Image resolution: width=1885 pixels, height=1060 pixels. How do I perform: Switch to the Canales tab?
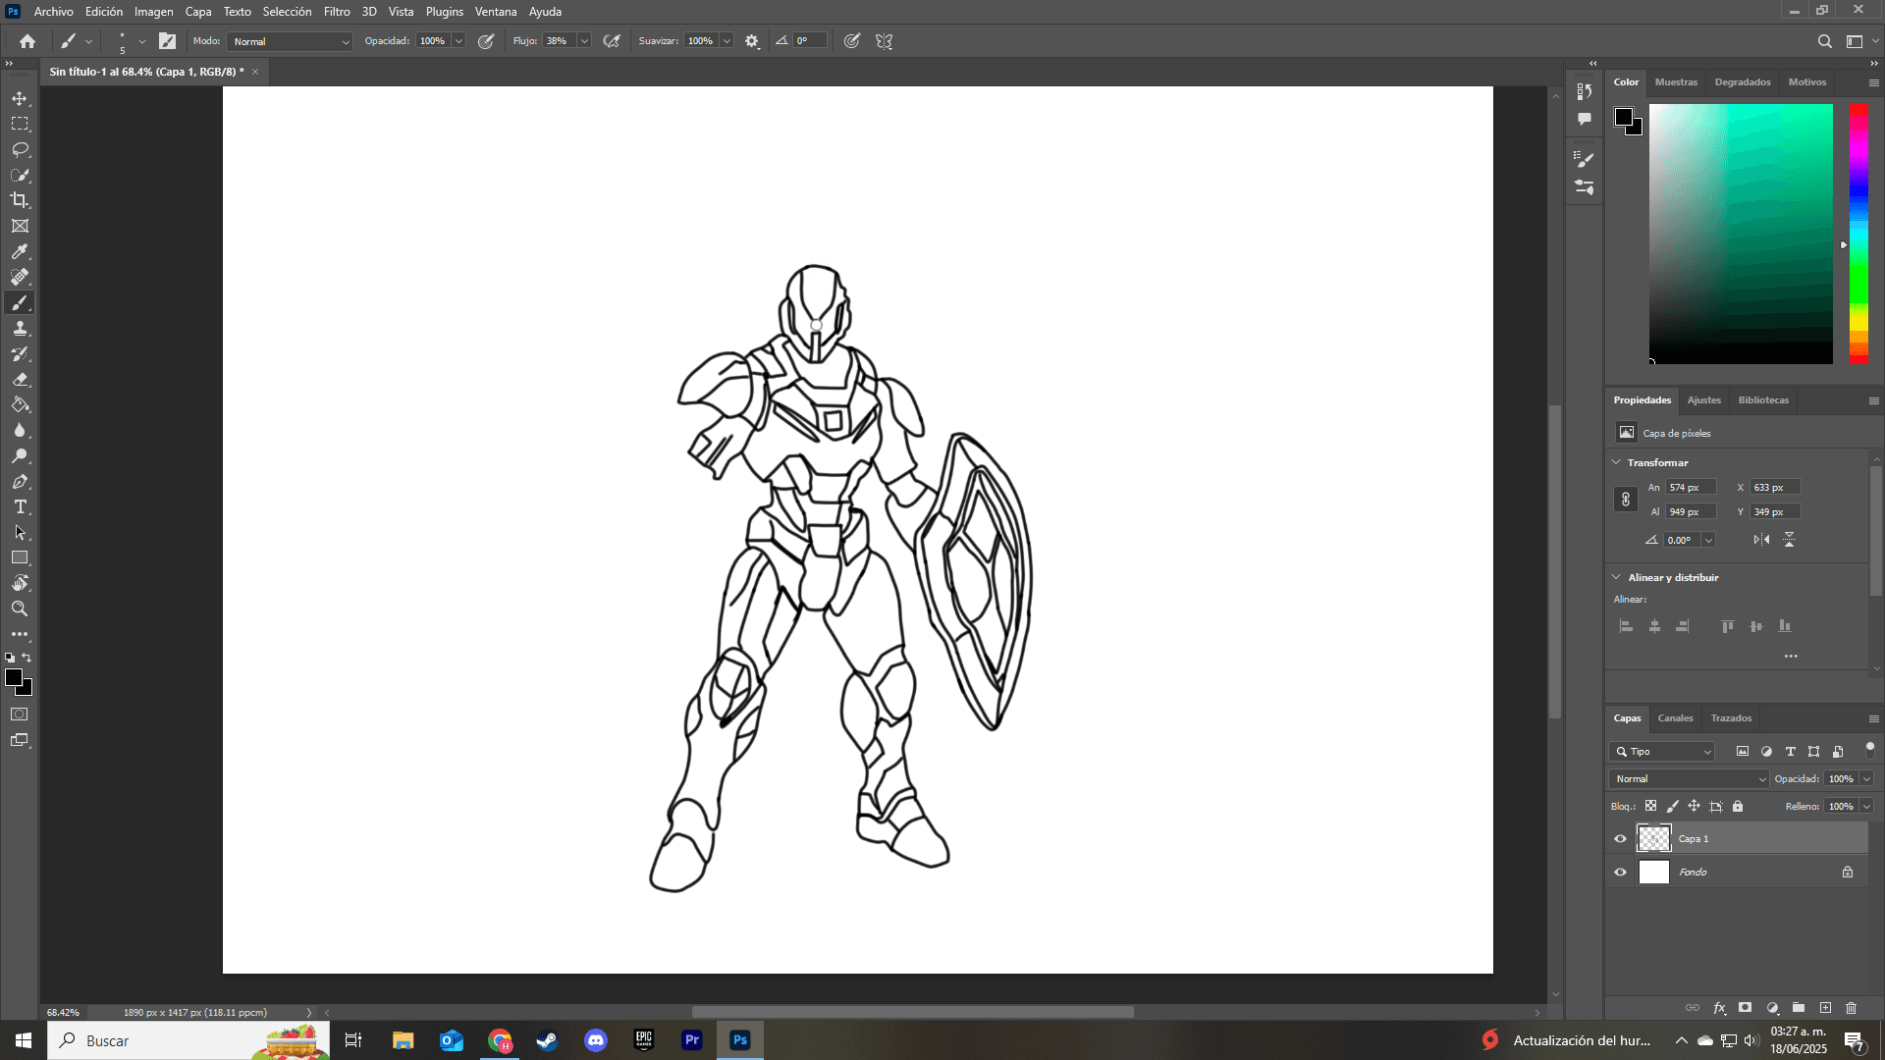[1675, 718]
